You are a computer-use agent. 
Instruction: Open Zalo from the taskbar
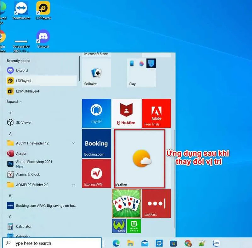[x=217, y=243]
